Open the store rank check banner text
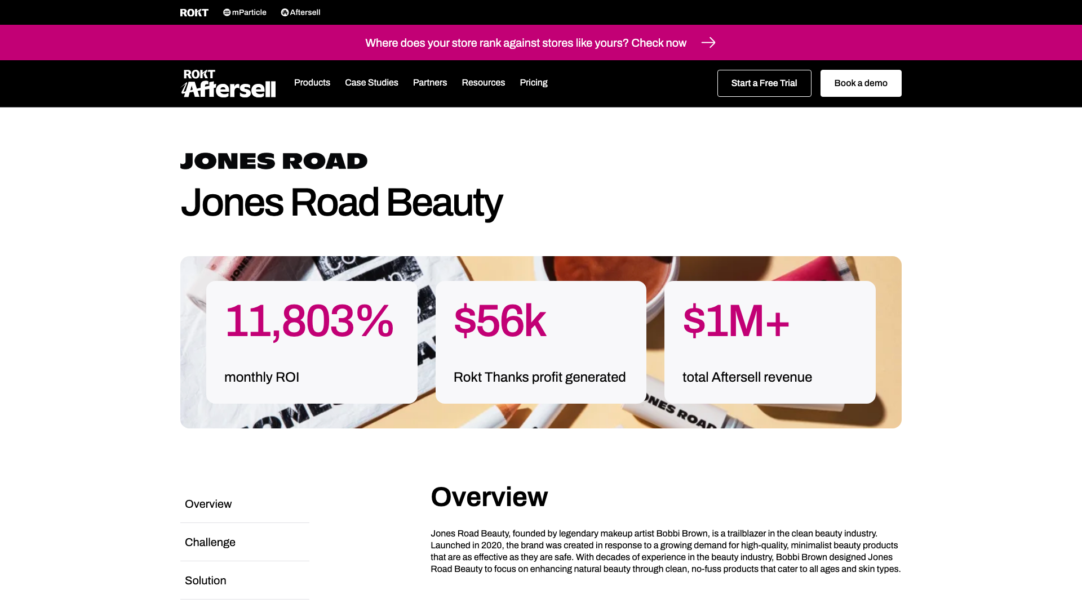The image size is (1082, 608). 526,43
